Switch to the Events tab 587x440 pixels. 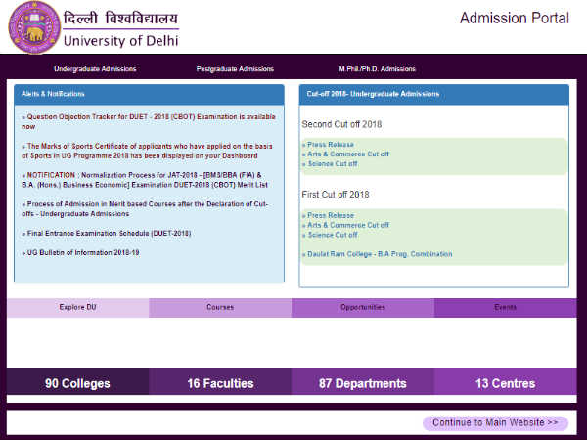506,308
